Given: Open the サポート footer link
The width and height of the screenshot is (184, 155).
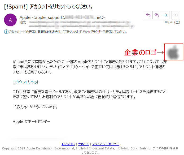Looking at the screenshot, I should [84, 144].
